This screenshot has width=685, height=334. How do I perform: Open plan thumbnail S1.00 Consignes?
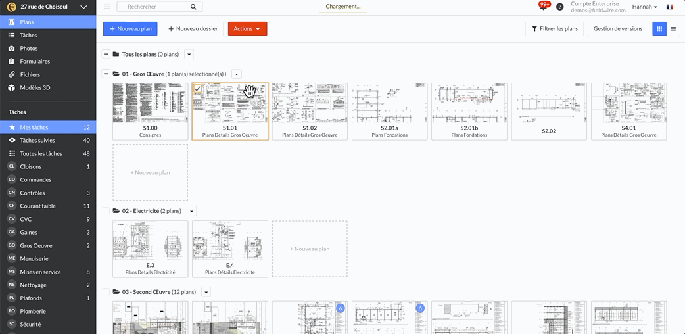click(151, 112)
